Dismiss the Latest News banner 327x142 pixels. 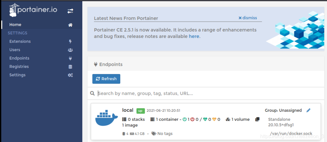tap(248, 18)
